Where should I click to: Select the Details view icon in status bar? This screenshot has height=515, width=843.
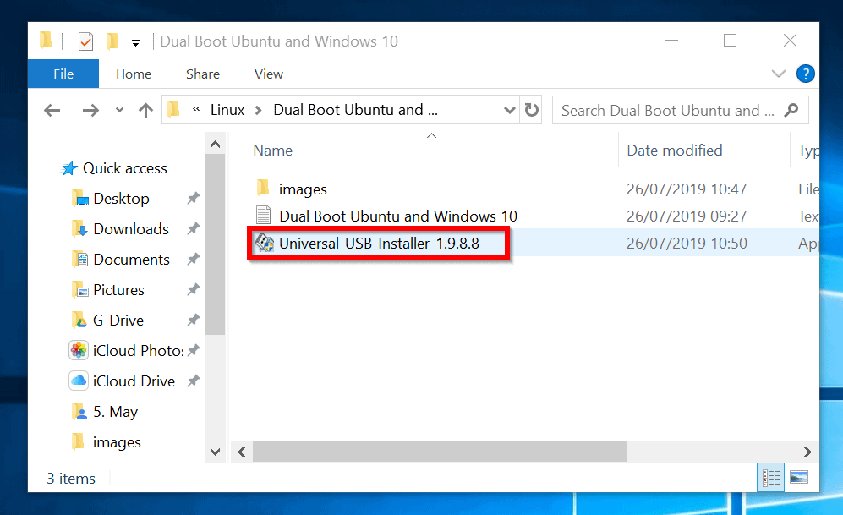tap(770, 478)
